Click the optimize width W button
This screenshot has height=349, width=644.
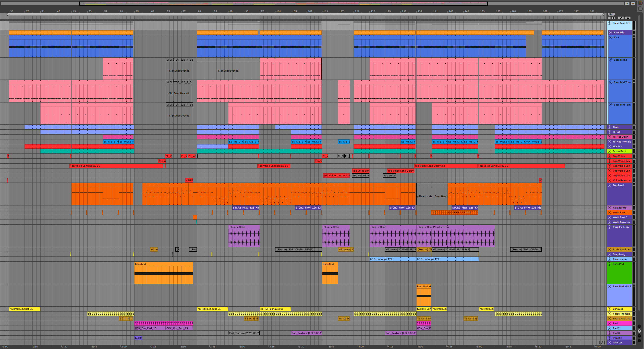(633, 4)
